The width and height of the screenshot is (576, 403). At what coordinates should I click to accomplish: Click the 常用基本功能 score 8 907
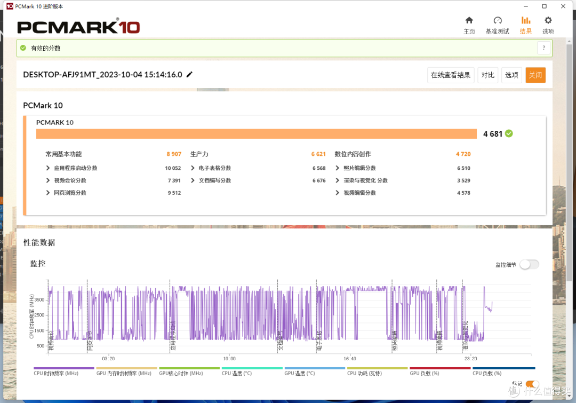[x=174, y=154]
